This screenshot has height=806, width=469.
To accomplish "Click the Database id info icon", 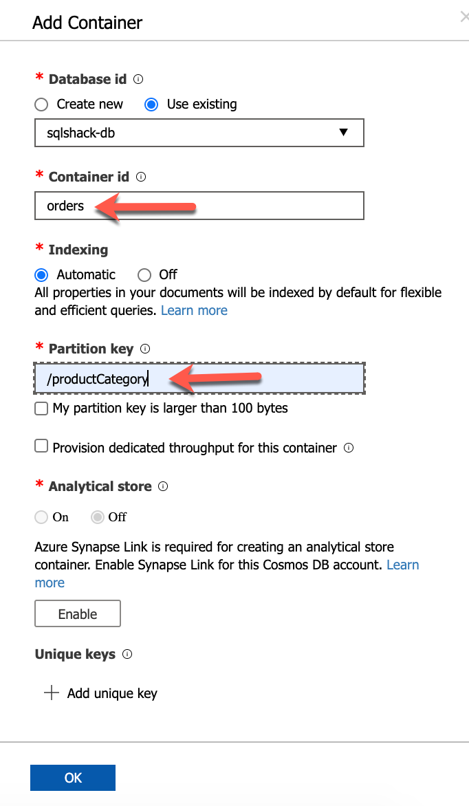I will click(138, 79).
